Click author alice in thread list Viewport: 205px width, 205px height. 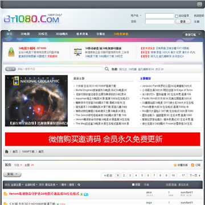[x=149, y=192]
